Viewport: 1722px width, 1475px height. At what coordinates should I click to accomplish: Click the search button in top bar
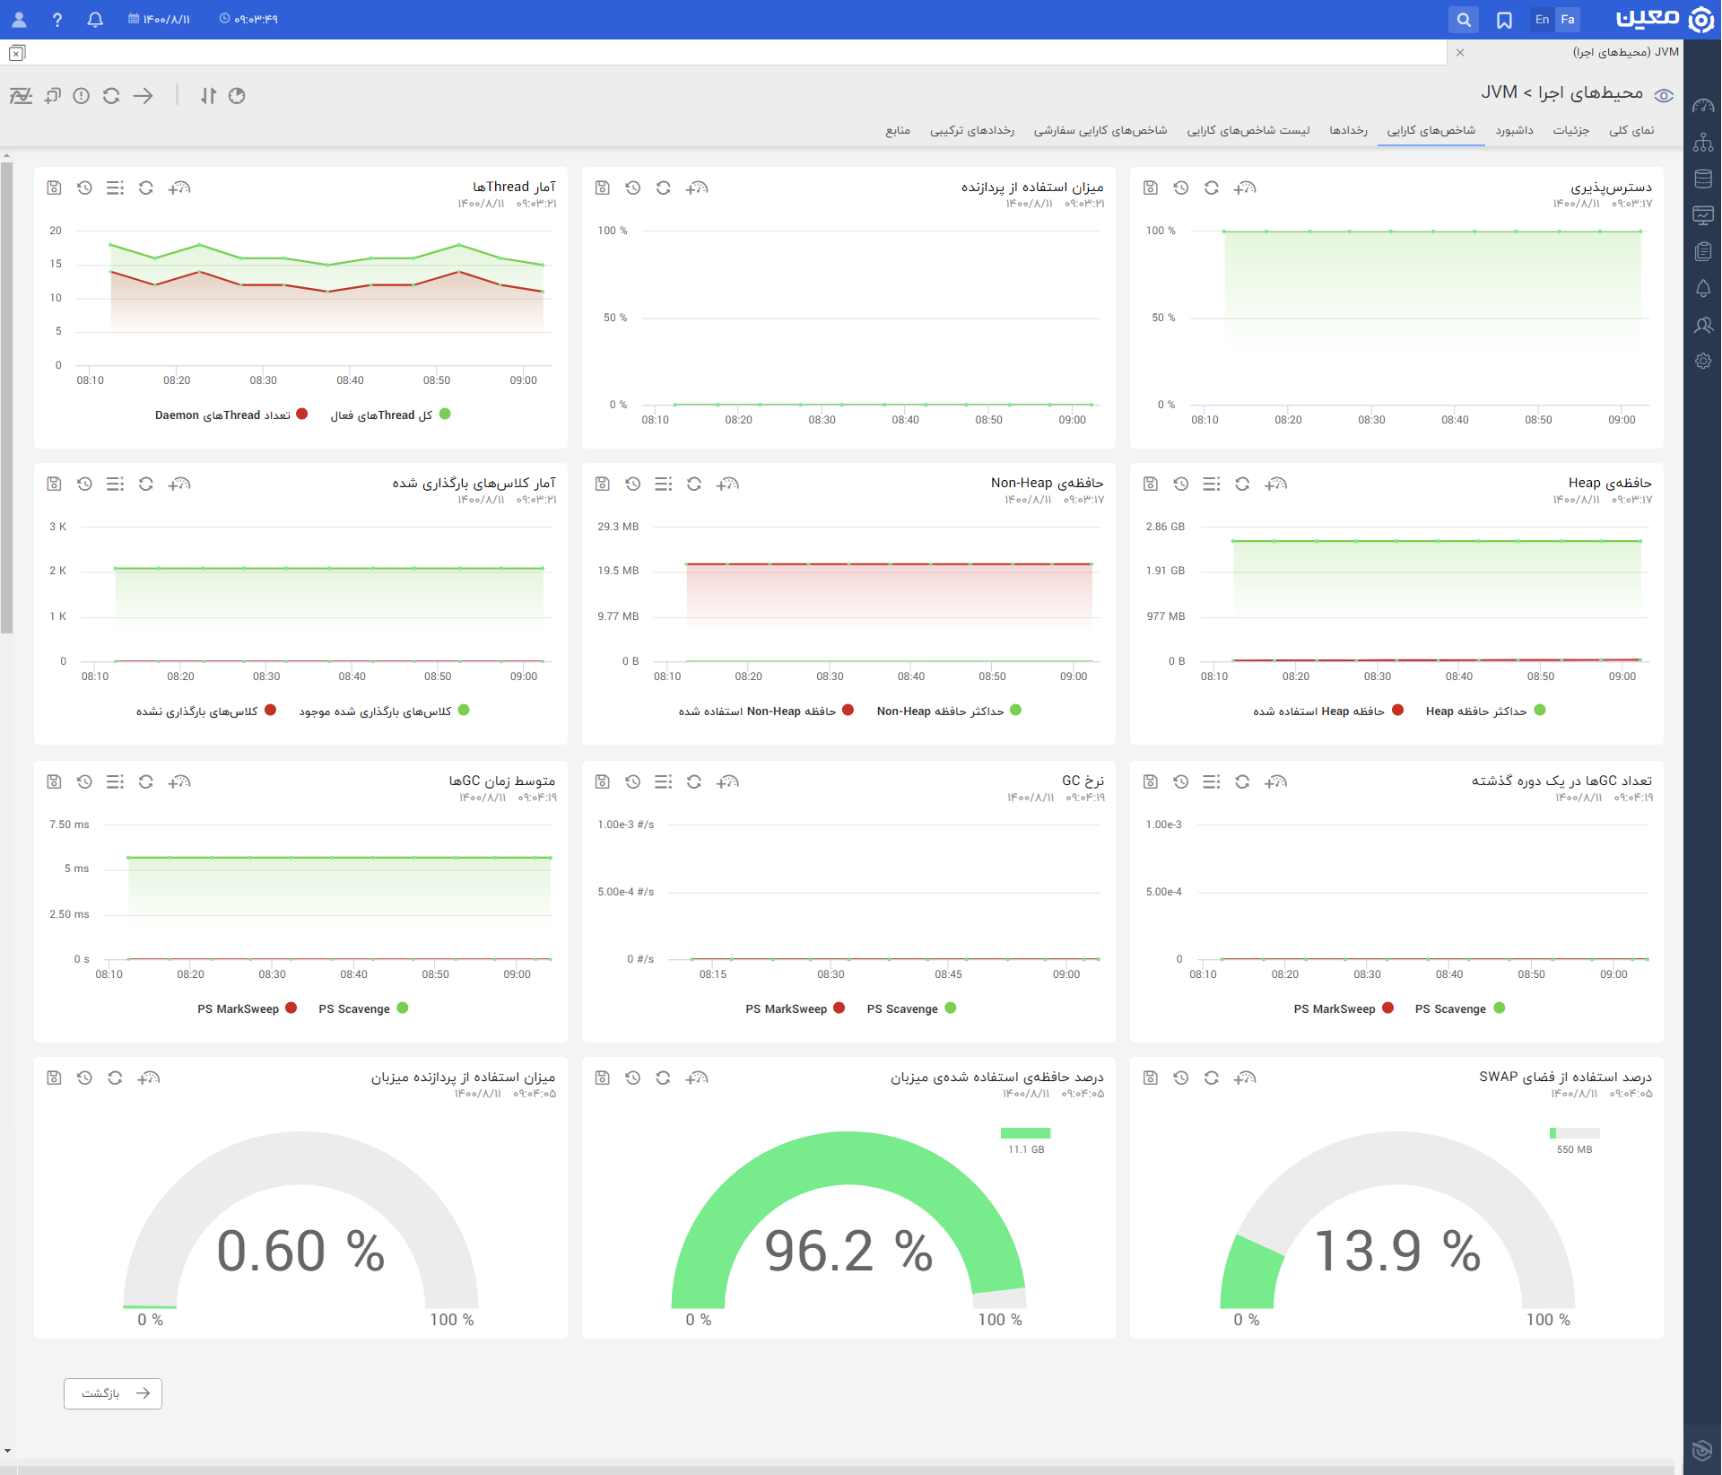click(x=1464, y=19)
